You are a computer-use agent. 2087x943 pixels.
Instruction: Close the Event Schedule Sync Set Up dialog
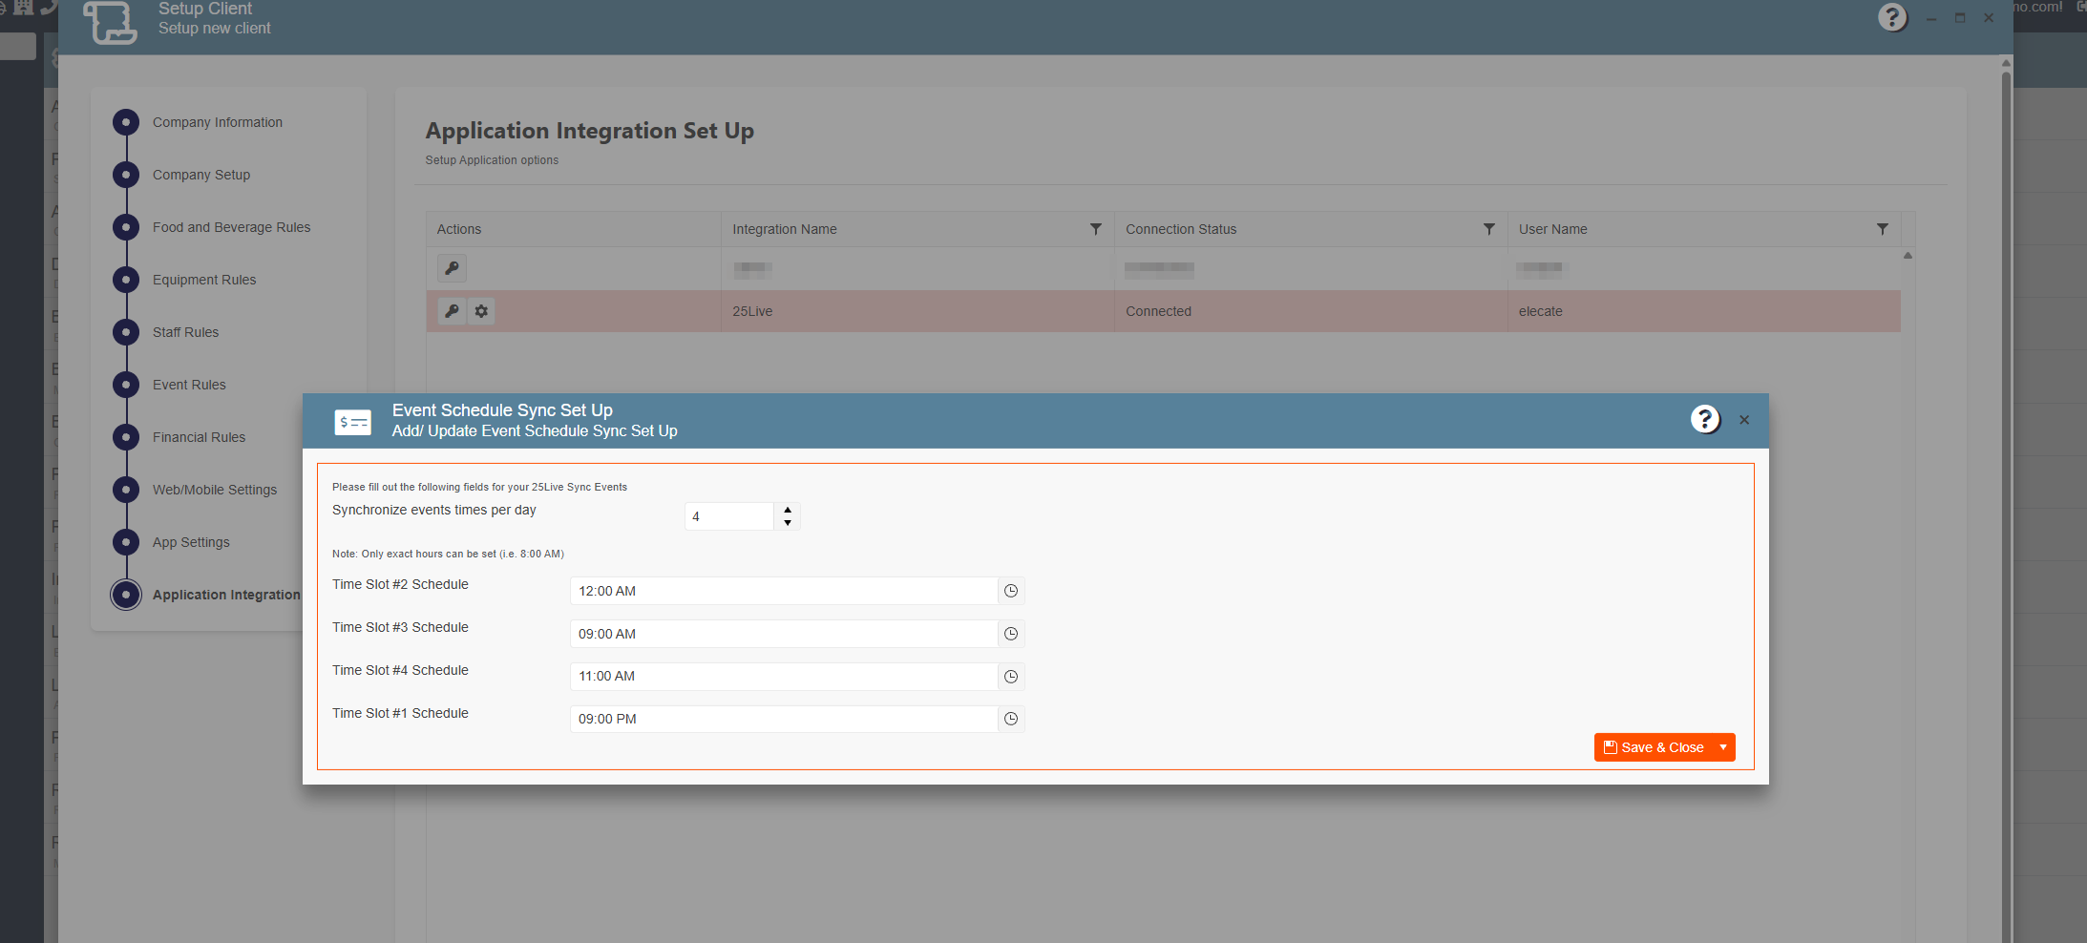1744,420
